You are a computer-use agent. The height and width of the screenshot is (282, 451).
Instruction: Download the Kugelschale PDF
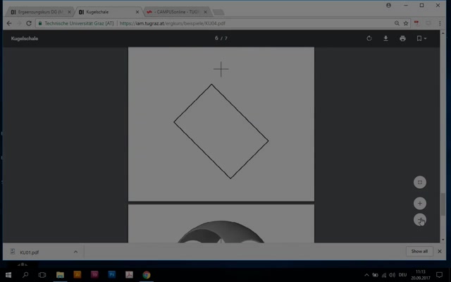click(386, 39)
